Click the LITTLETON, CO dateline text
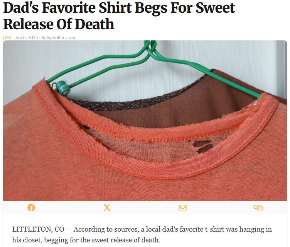Image resolution: width=290 pixels, height=247 pixels. tap(38, 229)
